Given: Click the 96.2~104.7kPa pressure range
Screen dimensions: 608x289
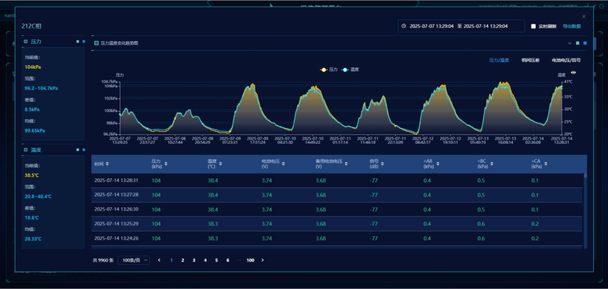Looking at the screenshot, I should pyautogui.click(x=41, y=88).
